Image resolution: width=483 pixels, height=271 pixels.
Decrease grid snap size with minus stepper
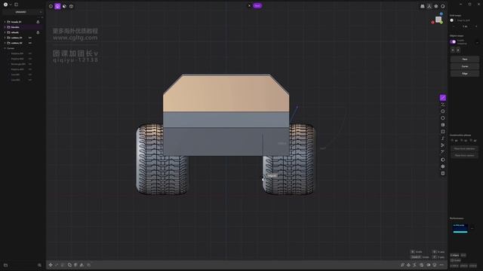click(454, 26)
